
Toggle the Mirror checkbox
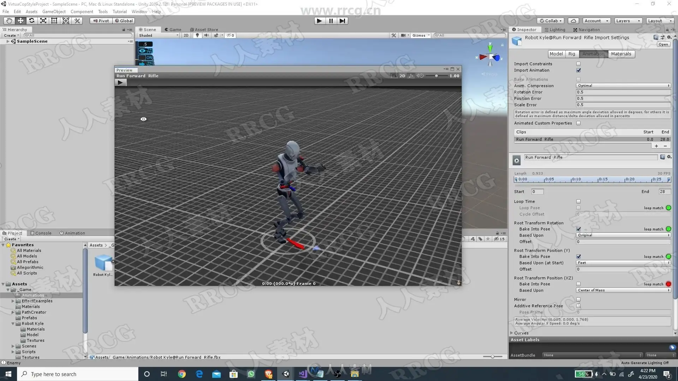(578, 300)
